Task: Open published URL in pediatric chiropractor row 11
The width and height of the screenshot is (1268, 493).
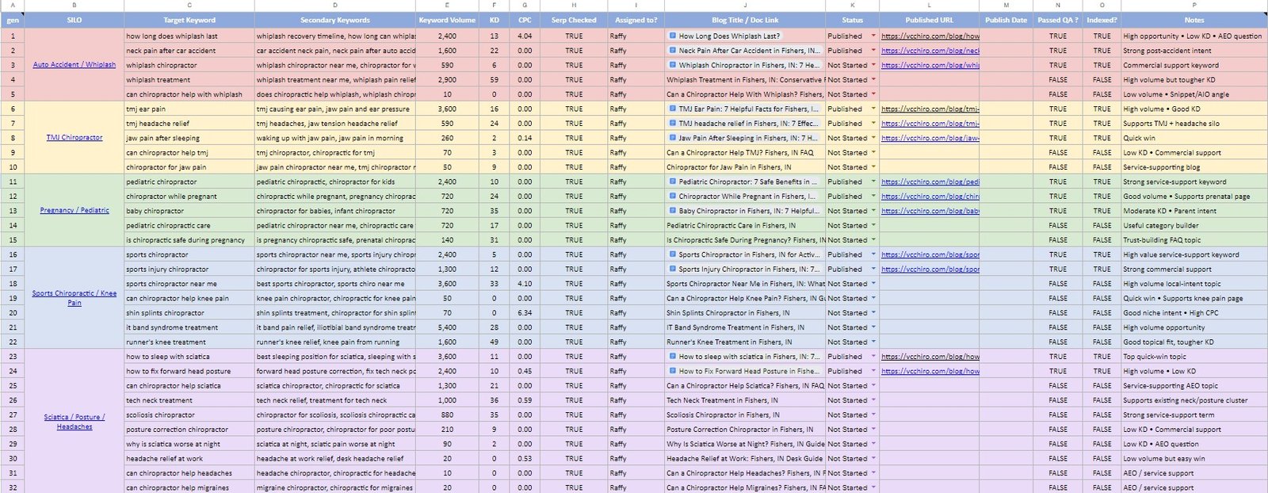Action: (930, 182)
